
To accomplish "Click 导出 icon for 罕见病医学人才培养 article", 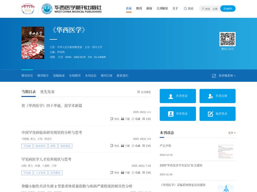I will (x=112, y=172).
